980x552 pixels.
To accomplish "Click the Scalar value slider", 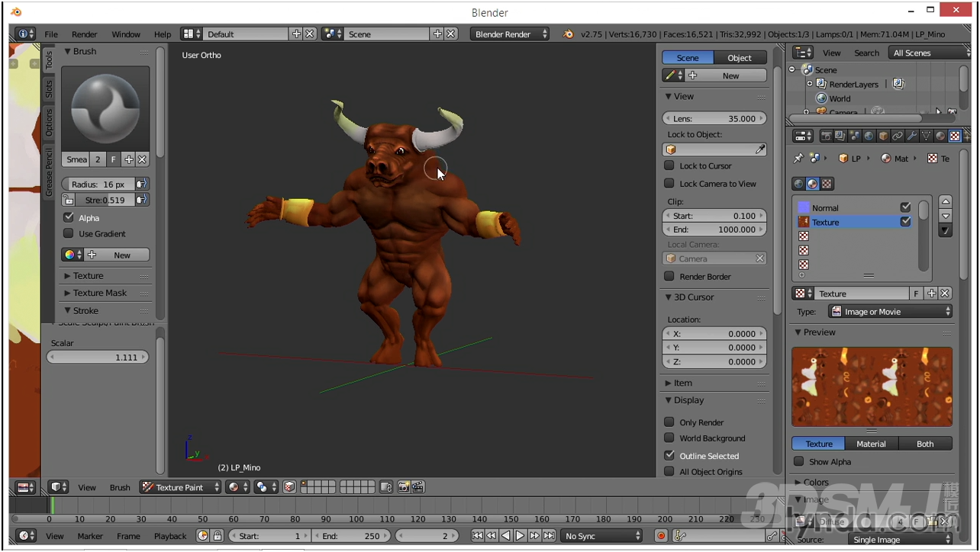I will point(98,357).
